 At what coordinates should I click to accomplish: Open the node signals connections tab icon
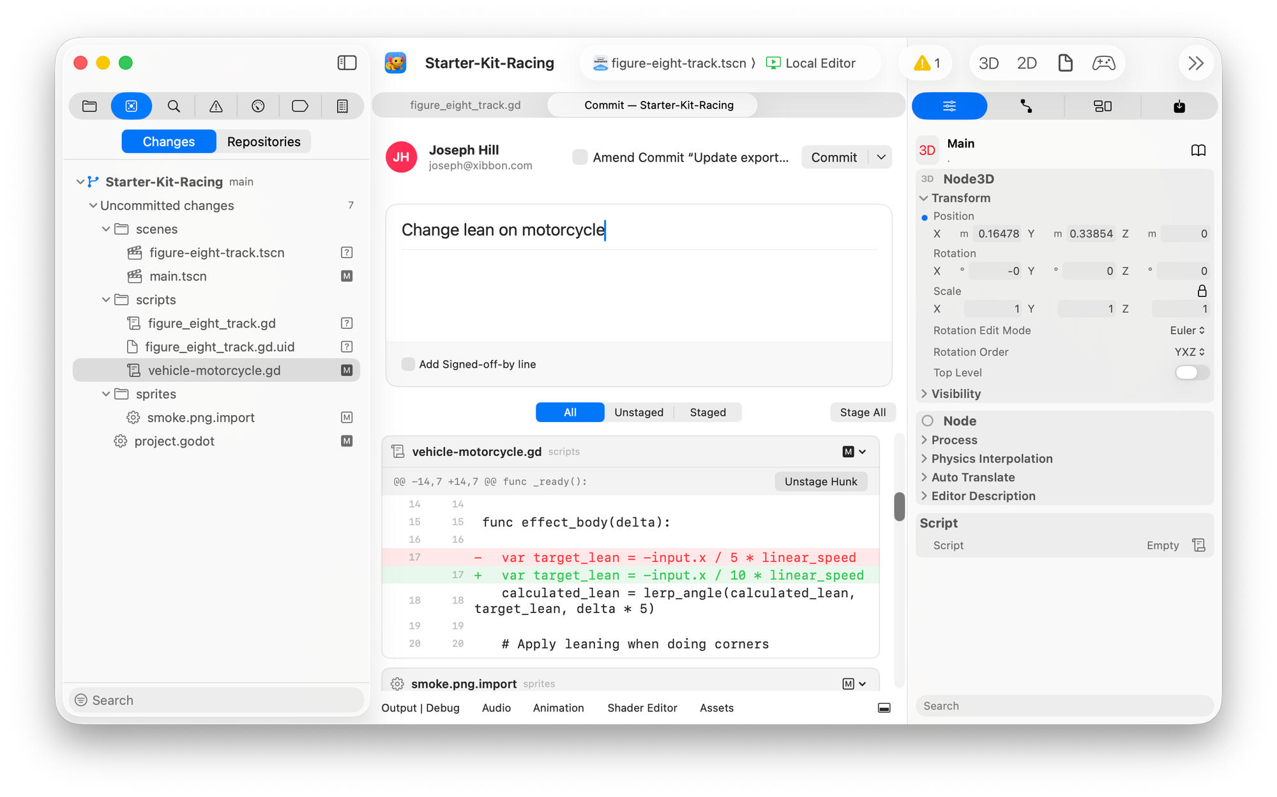(x=1026, y=106)
